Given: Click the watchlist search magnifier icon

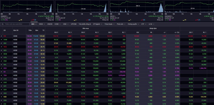Looking at the screenshot, I should pos(3,24).
